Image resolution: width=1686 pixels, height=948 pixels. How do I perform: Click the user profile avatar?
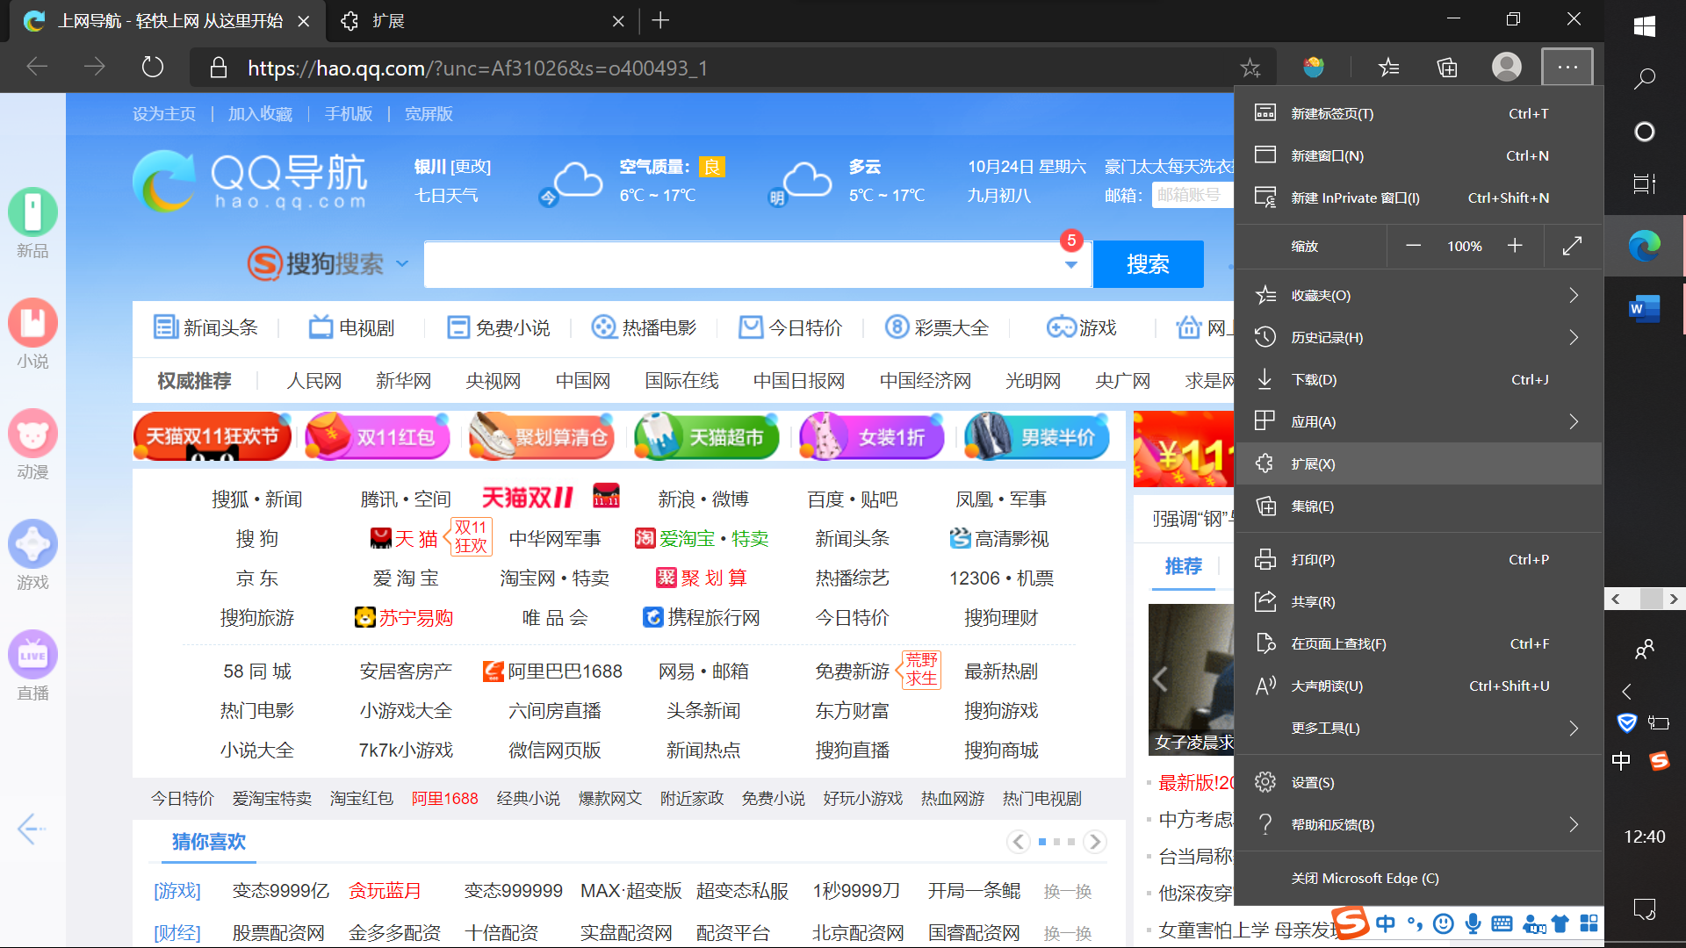pos(1507,67)
